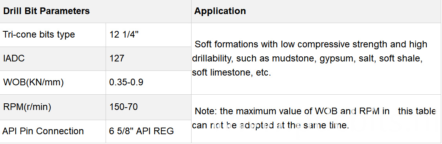The image size is (442, 144).
Task: Click the 12 1/4" size value
Action: [123, 34]
